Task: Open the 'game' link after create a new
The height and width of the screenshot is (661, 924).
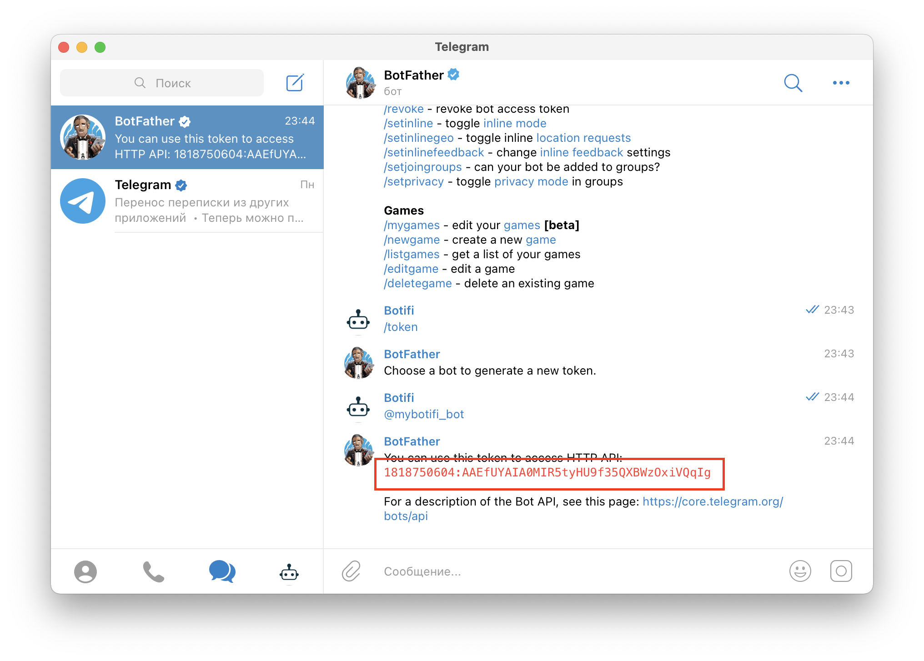Action: pyautogui.click(x=541, y=240)
